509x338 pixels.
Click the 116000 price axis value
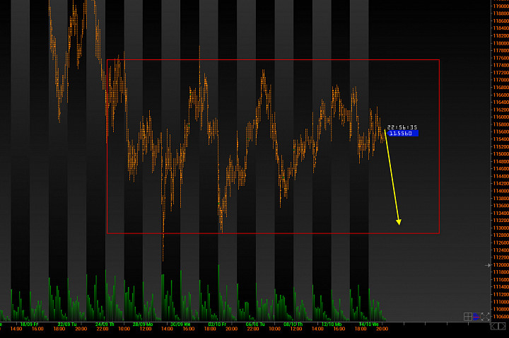501,117
